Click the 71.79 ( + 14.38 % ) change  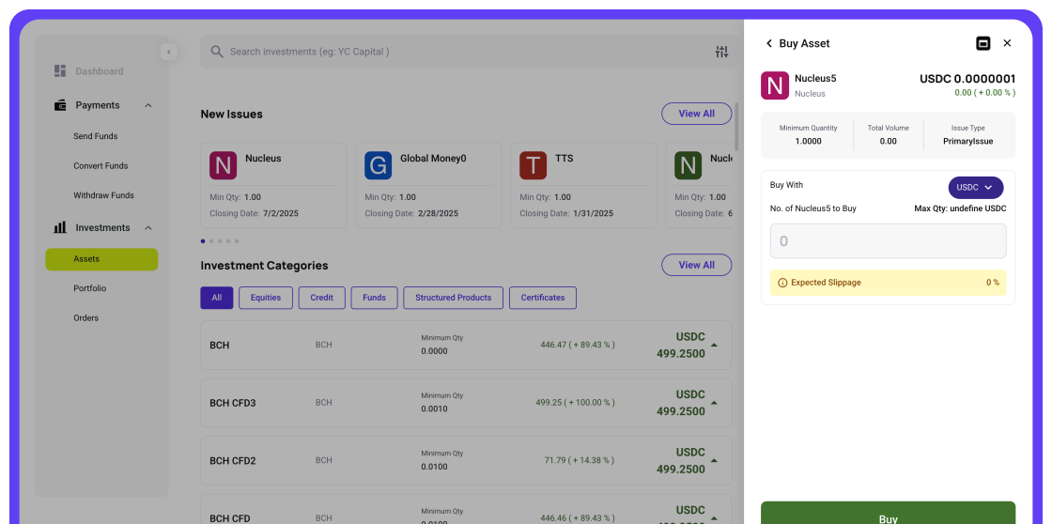pyautogui.click(x=579, y=460)
